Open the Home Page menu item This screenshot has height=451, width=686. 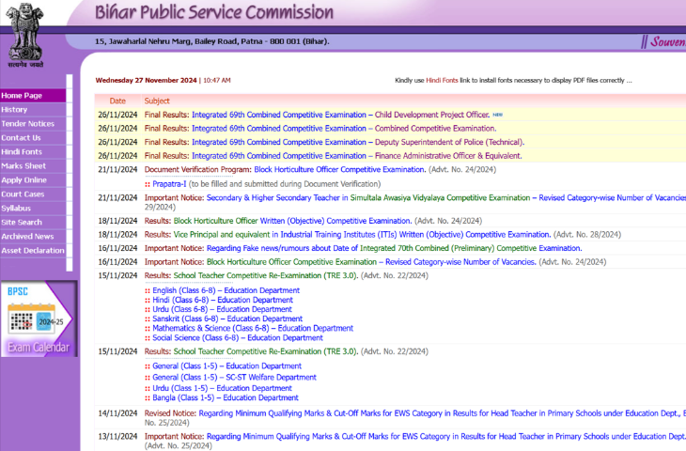coord(33,95)
